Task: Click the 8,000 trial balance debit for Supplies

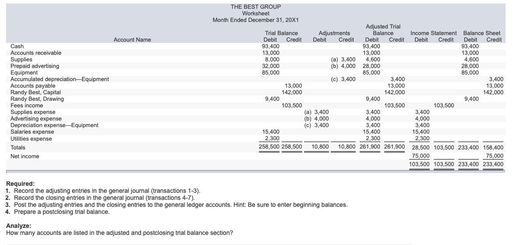Action: pyautogui.click(x=272, y=60)
